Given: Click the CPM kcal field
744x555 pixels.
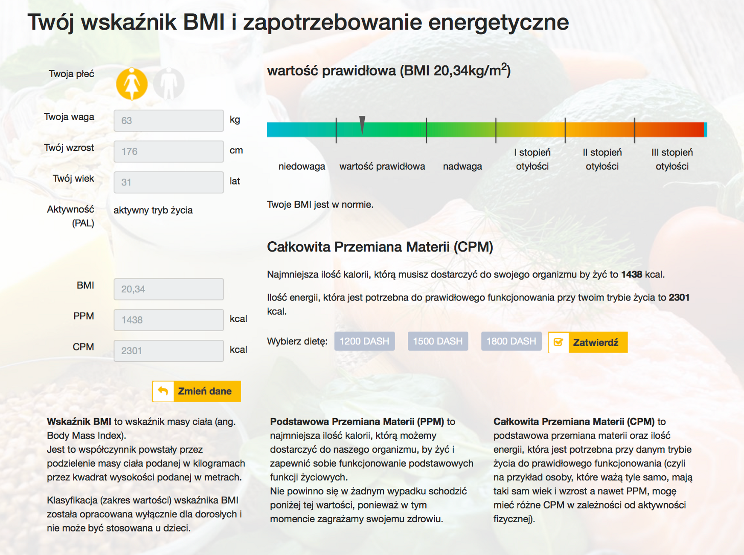Looking at the screenshot, I should click(x=169, y=351).
